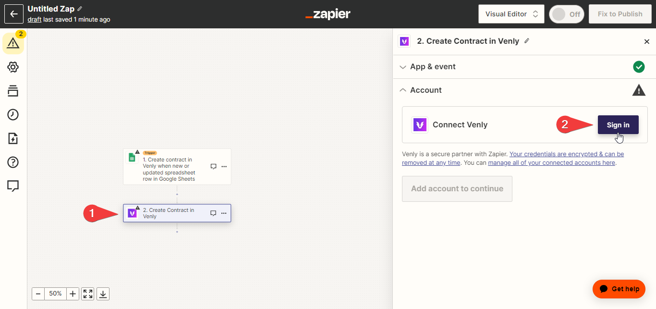Click the Untitled Zap title text
The height and width of the screenshot is (309, 656).
pyautogui.click(x=51, y=9)
